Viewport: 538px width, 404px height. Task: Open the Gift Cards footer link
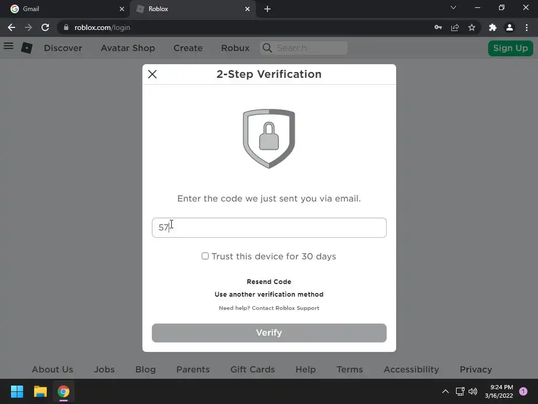253,369
